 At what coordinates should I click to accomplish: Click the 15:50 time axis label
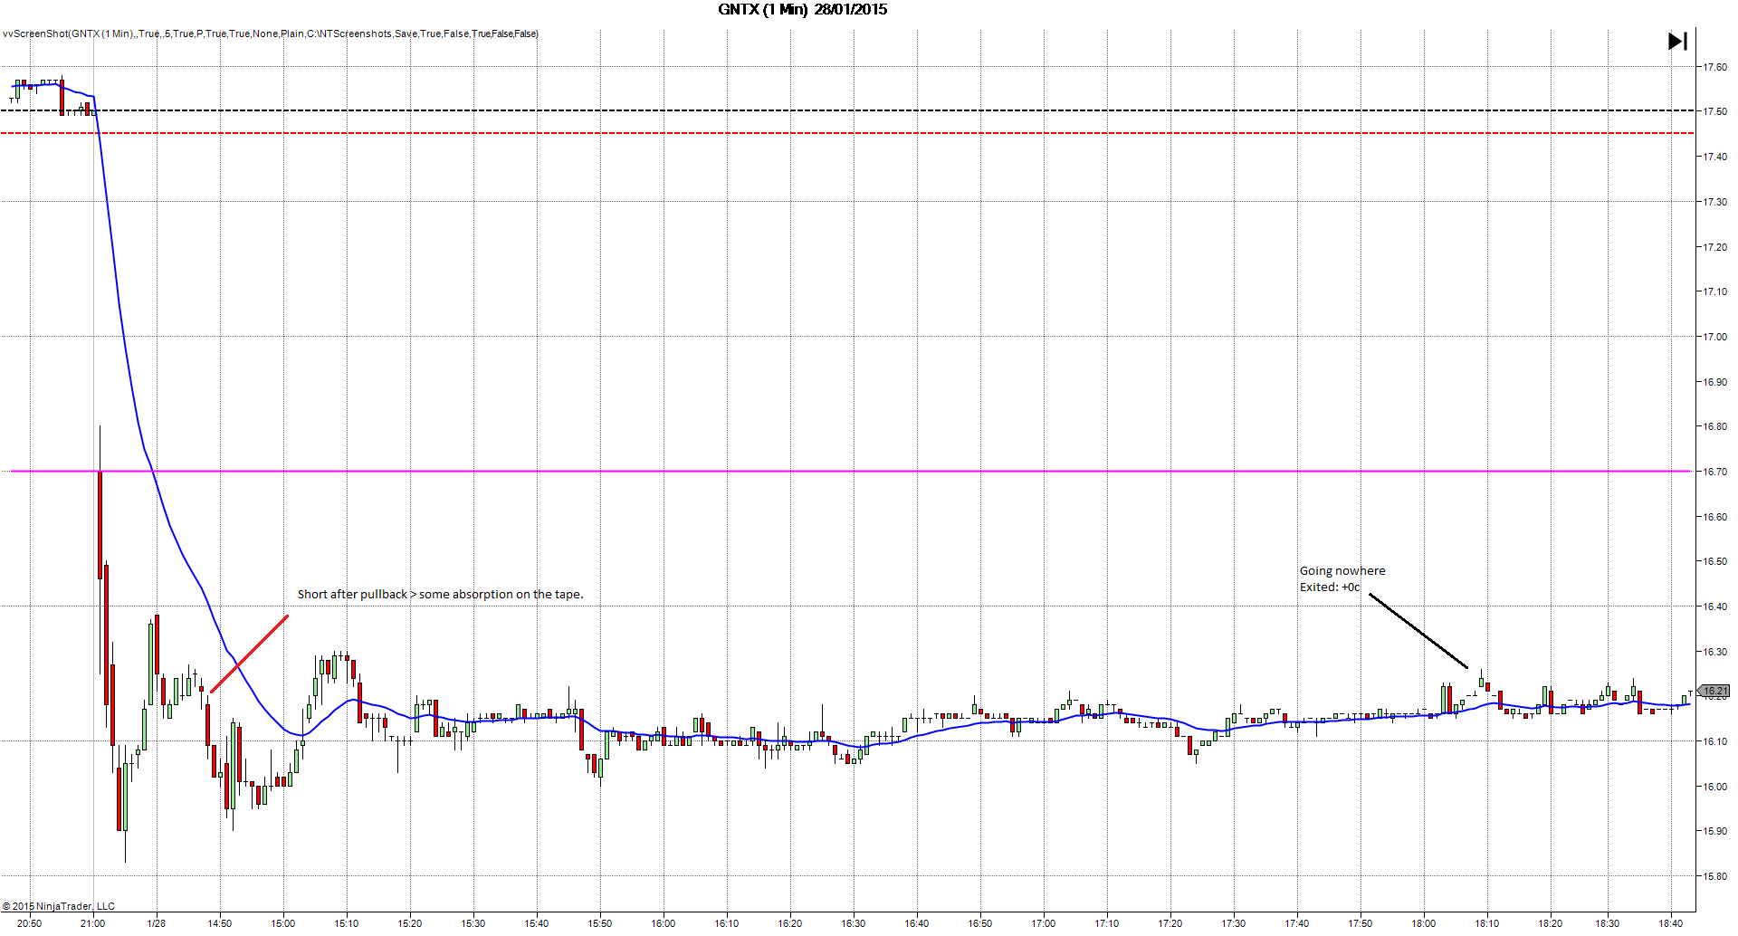pyautogui.click(x=600, y=923)
